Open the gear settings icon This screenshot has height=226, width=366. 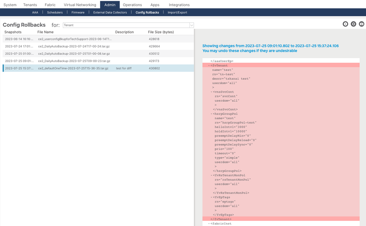tap(354, 24)
